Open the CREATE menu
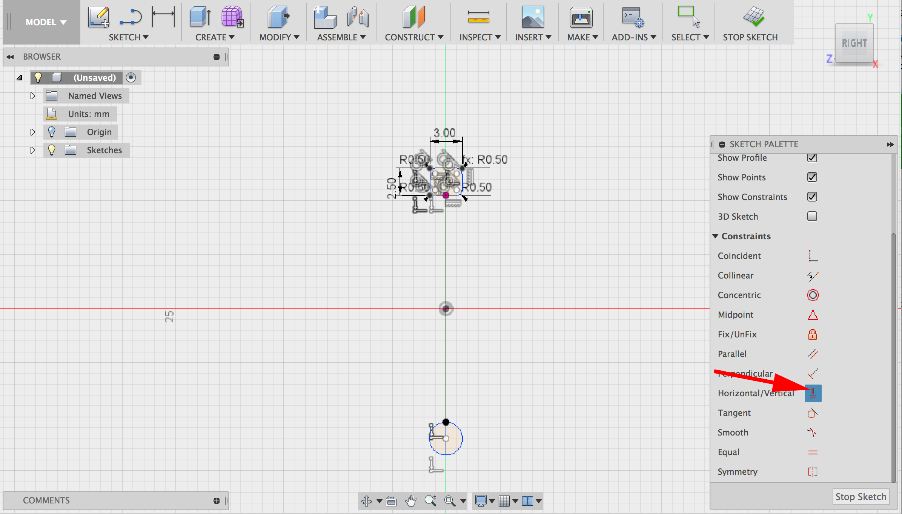The height and width of the screenshot is (514, 902). [x=215, y=37]
